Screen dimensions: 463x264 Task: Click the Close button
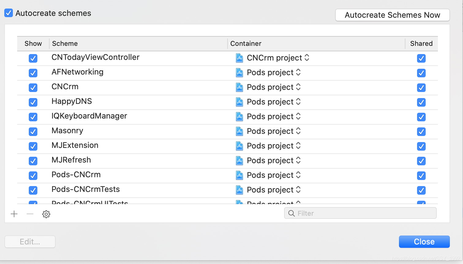424,242
